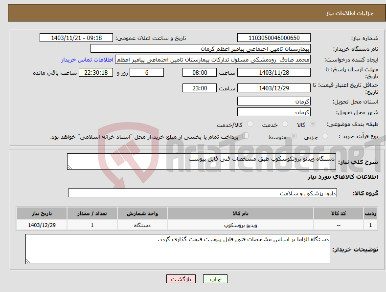Click the چاپ (print) button

tap(215, 279)
